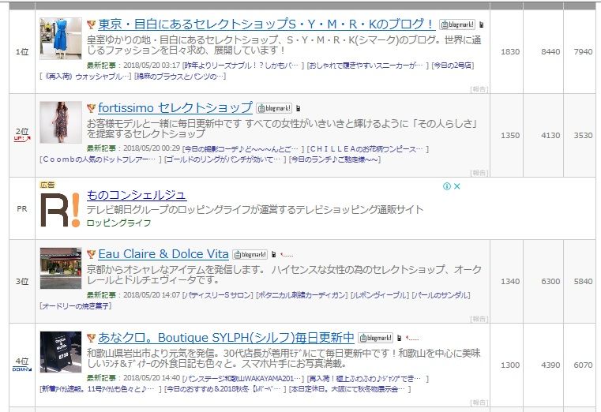Click the blogmark! button for Eau Claire & Dolce Vita

(250, 254)
